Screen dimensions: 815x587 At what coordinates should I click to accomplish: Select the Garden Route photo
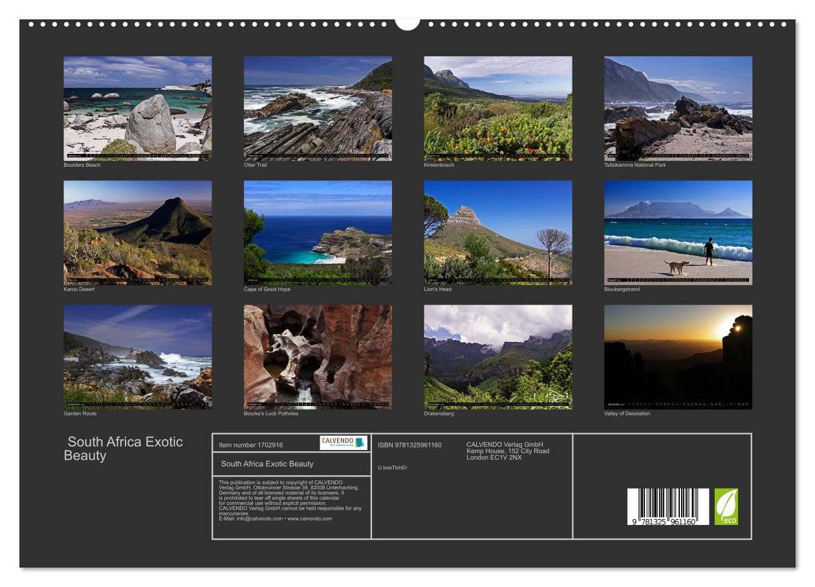tap(137, 357)
